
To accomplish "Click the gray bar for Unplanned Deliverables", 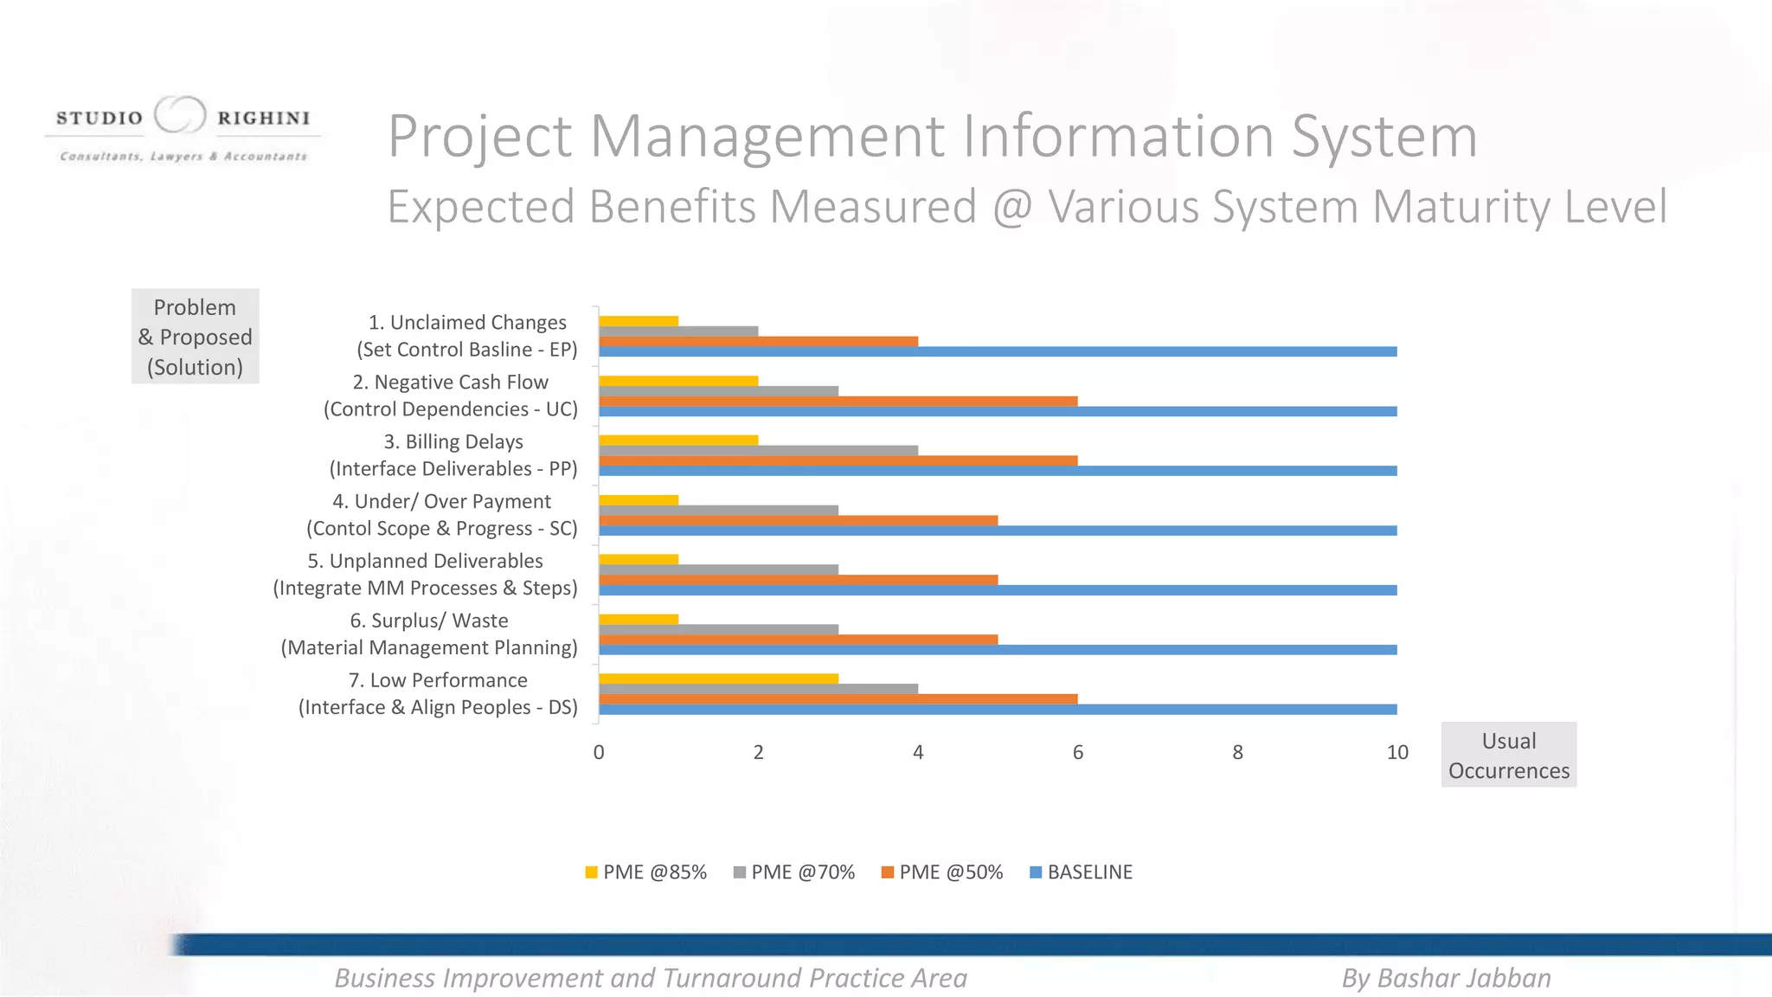I will [x=718, y=569].
